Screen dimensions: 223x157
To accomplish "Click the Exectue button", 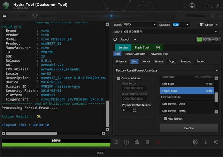I will (189, 128).
